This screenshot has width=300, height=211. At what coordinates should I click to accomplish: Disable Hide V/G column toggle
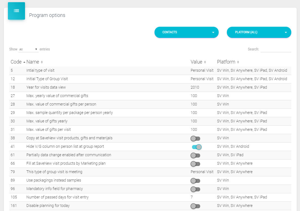point(196,147)
